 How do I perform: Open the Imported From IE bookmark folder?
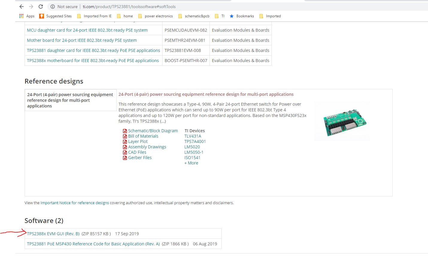pos(94,16)
